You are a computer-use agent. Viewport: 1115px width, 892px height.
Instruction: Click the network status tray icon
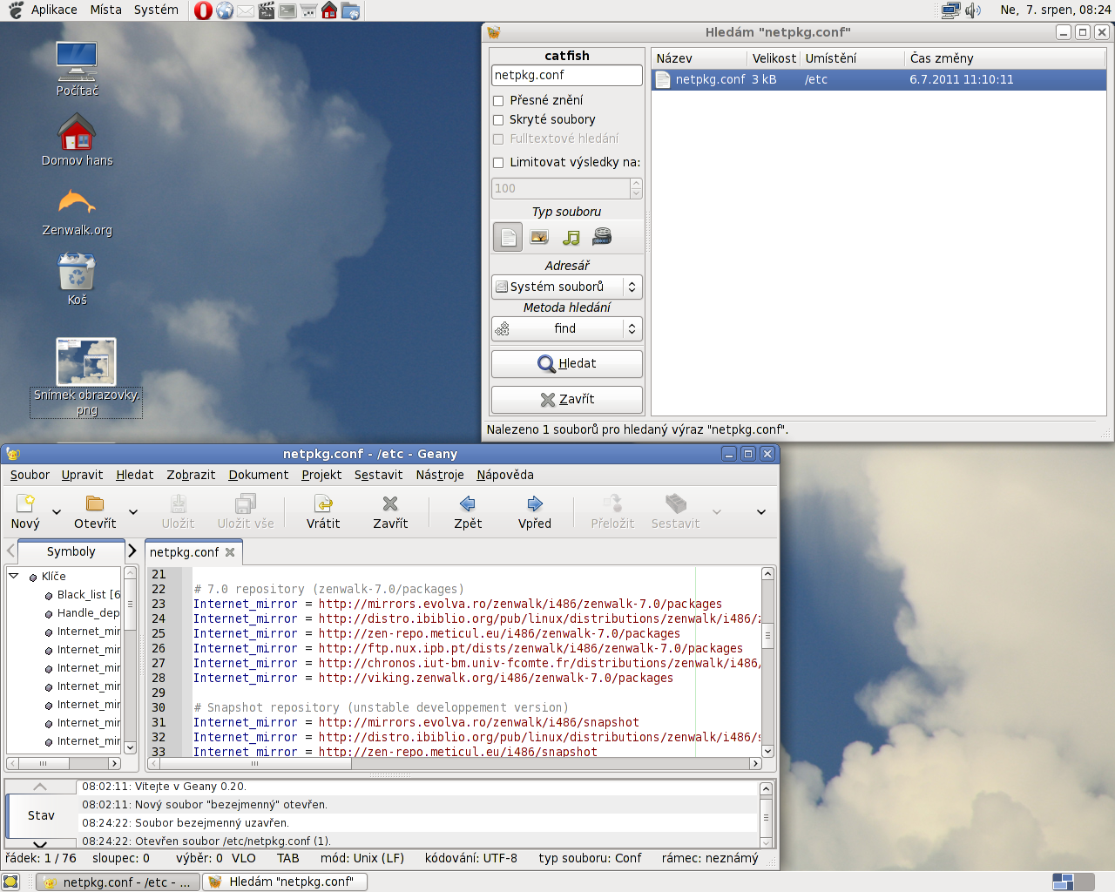[x=950, y=10]
